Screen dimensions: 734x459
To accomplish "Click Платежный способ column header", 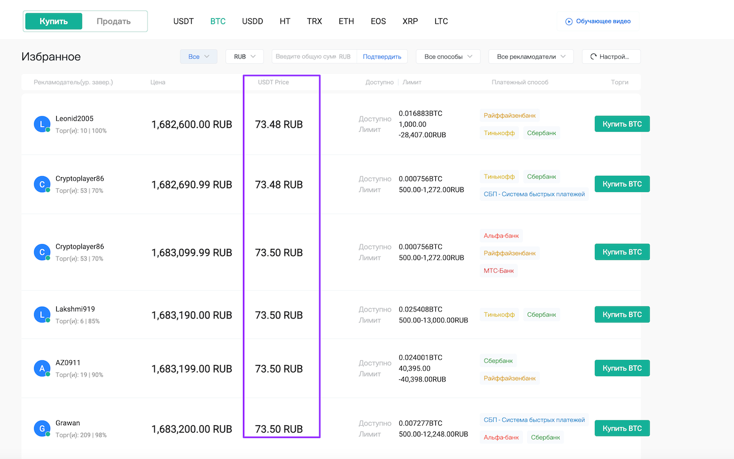I will [x=520, y=82].
